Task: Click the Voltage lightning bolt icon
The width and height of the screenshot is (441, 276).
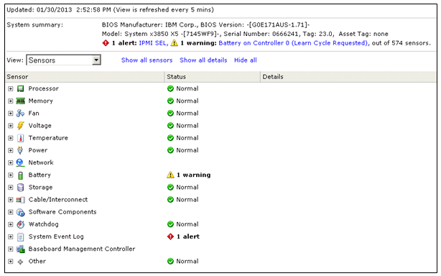Action: click(x=20, y=126)
